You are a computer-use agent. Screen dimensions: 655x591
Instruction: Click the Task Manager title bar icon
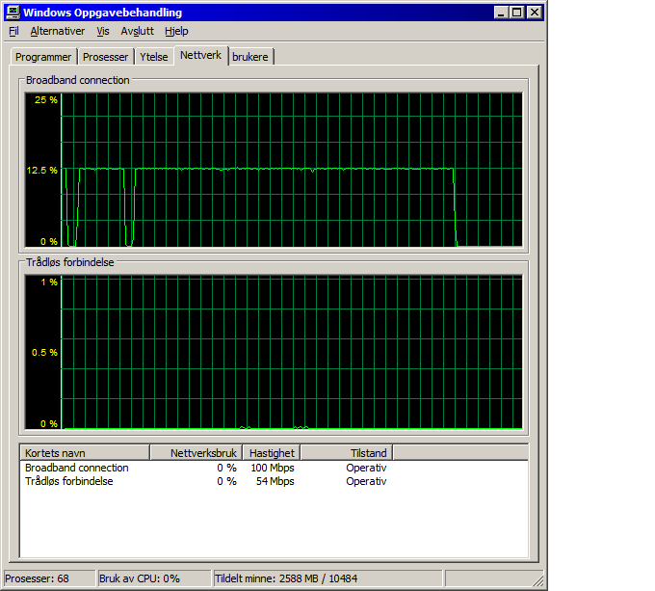coord(13,13)
